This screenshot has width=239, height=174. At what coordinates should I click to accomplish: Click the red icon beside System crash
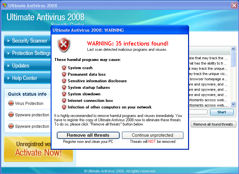pos(64,68)
